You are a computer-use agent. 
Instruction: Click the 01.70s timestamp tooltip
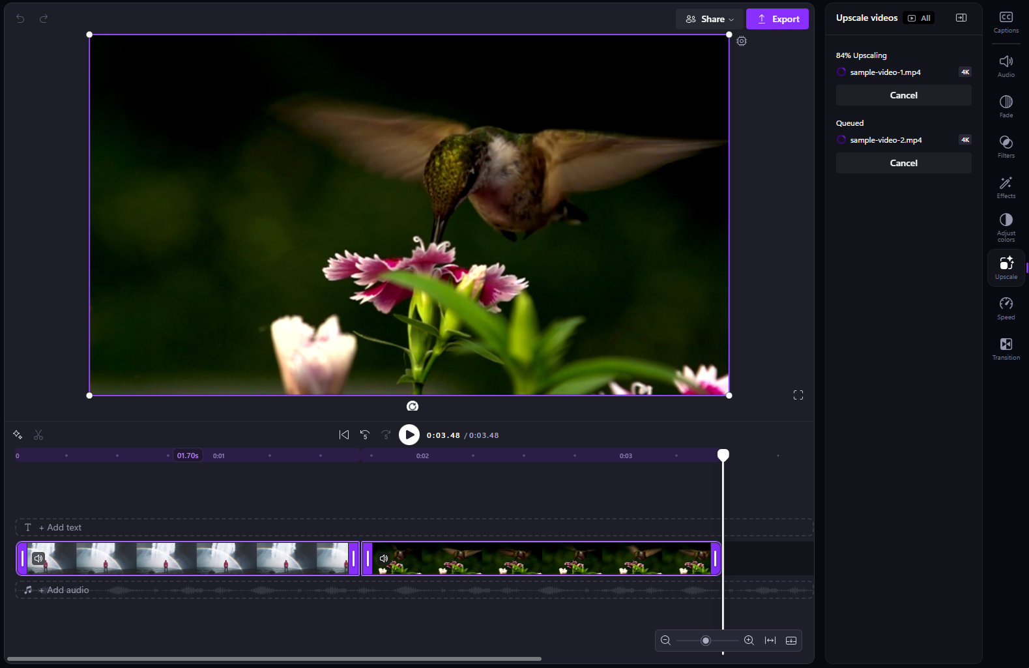(x=188, y=456)
